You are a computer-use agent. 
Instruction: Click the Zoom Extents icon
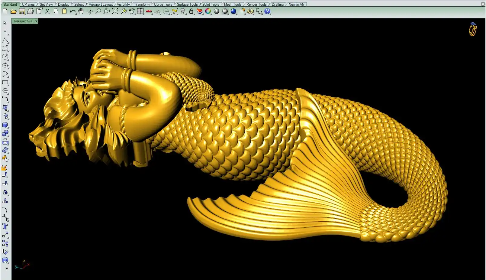tap(115, 11)
